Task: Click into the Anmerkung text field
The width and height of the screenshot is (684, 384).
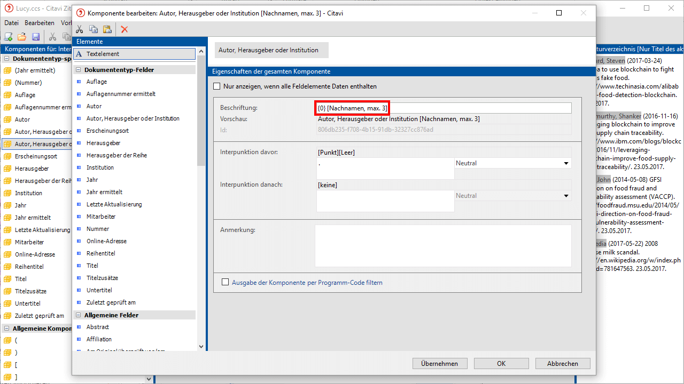Action: pyautogui.click(x=442, y=245)
